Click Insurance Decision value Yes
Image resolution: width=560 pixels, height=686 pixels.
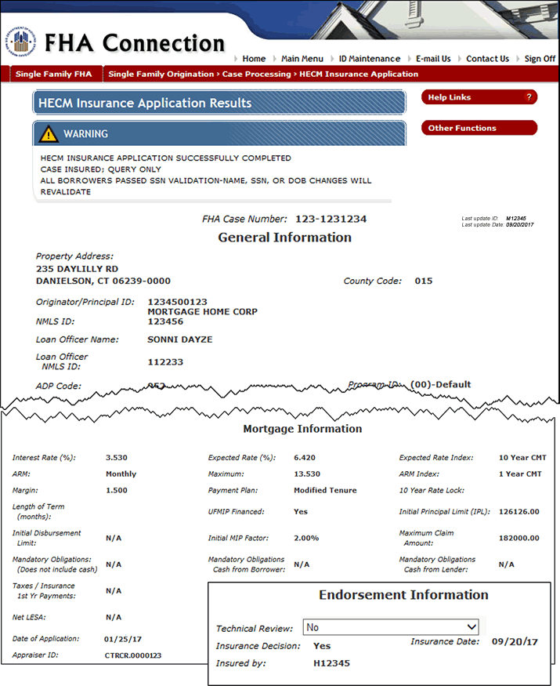click(x=322, y=646)
